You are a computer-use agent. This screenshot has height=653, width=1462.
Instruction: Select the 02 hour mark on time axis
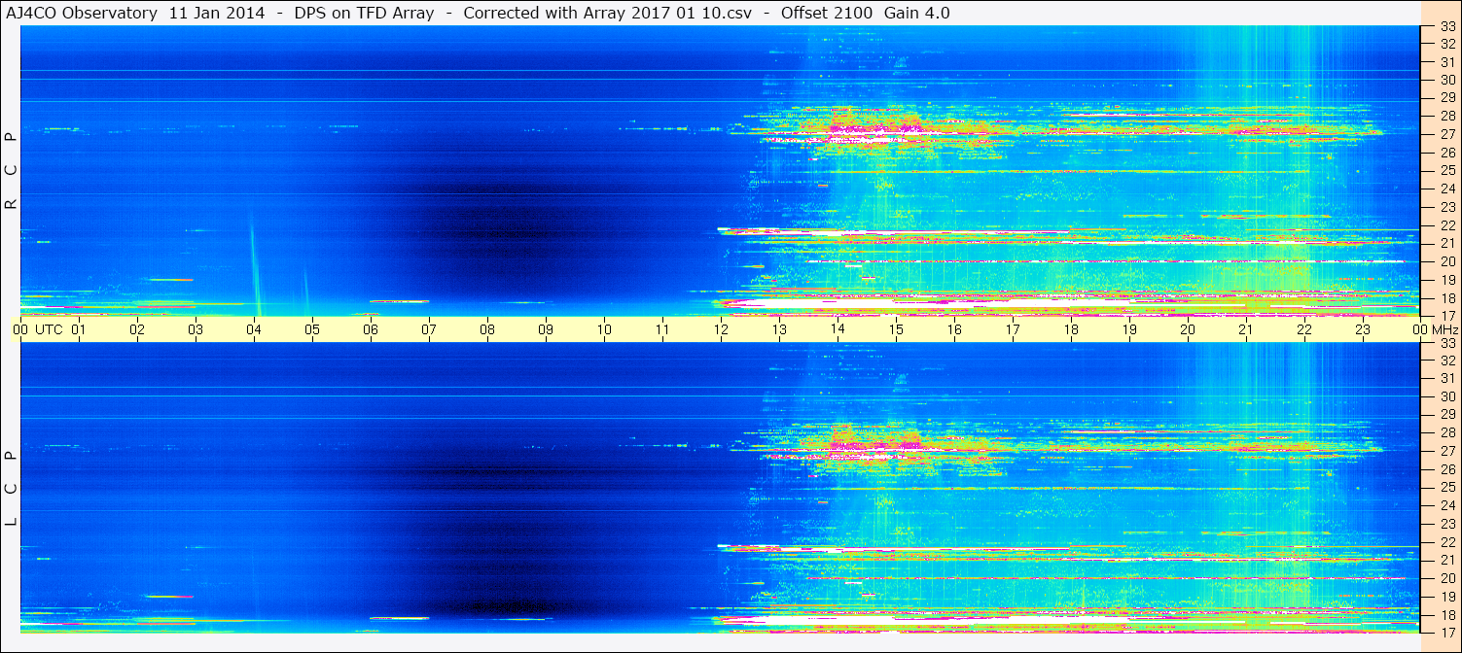137,329
